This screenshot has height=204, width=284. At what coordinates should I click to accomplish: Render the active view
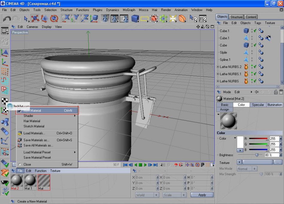[105, 18]
